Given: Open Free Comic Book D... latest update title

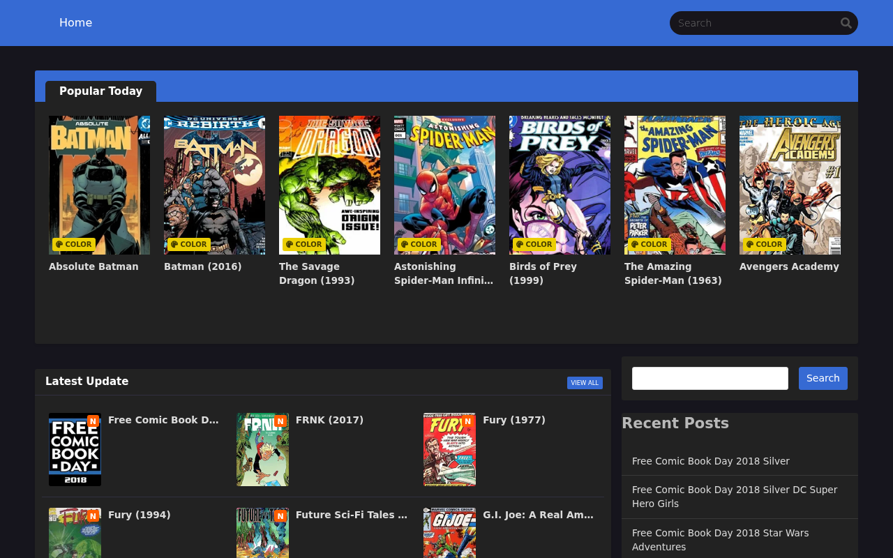Looking at the screenshot, I should (163, 420).
